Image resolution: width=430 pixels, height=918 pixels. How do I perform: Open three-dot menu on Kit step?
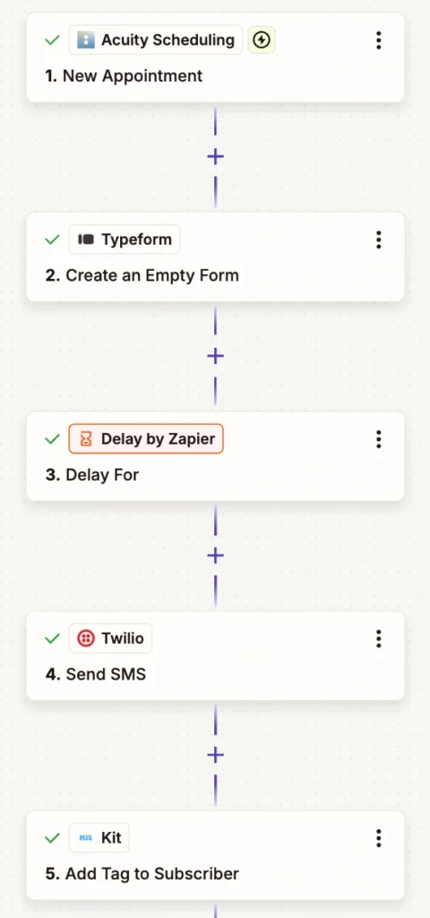pyautogui.click(x=379, y=838)
